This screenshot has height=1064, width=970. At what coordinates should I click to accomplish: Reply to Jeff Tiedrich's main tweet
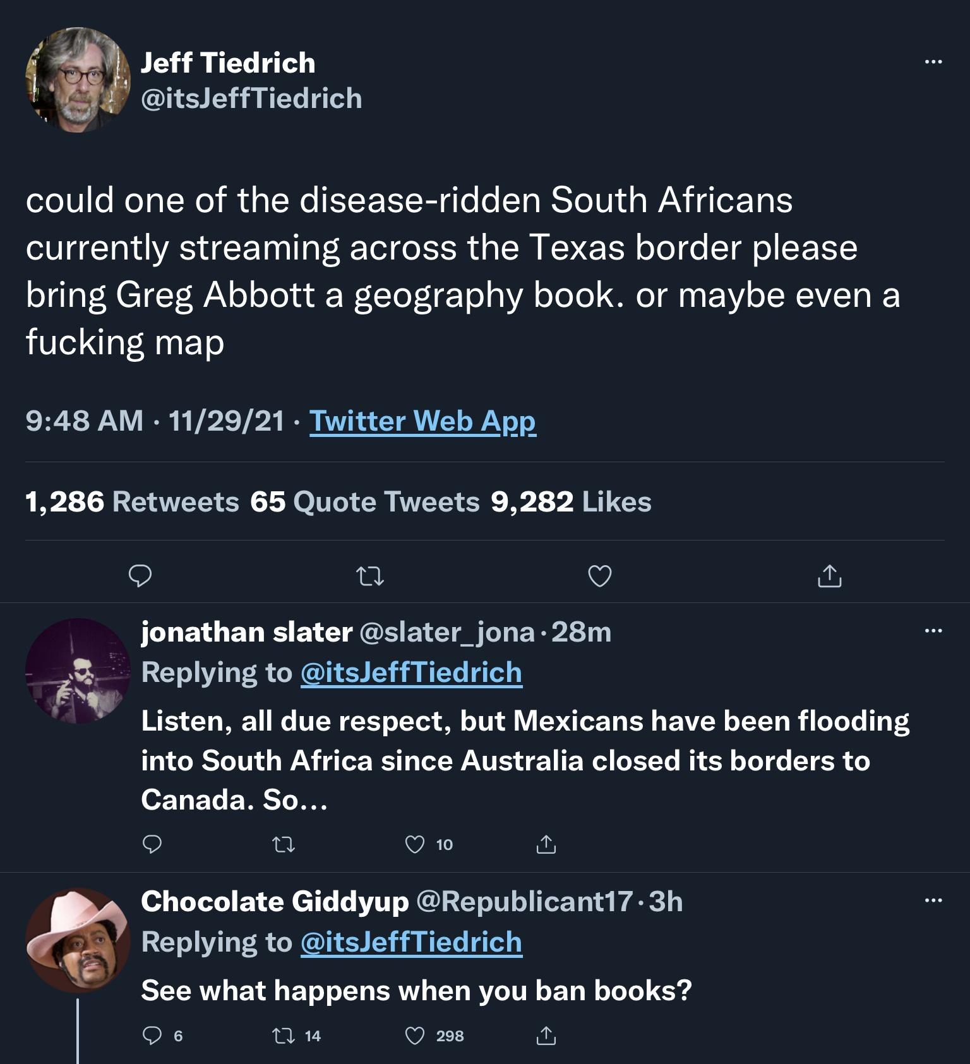coord(140,576)
